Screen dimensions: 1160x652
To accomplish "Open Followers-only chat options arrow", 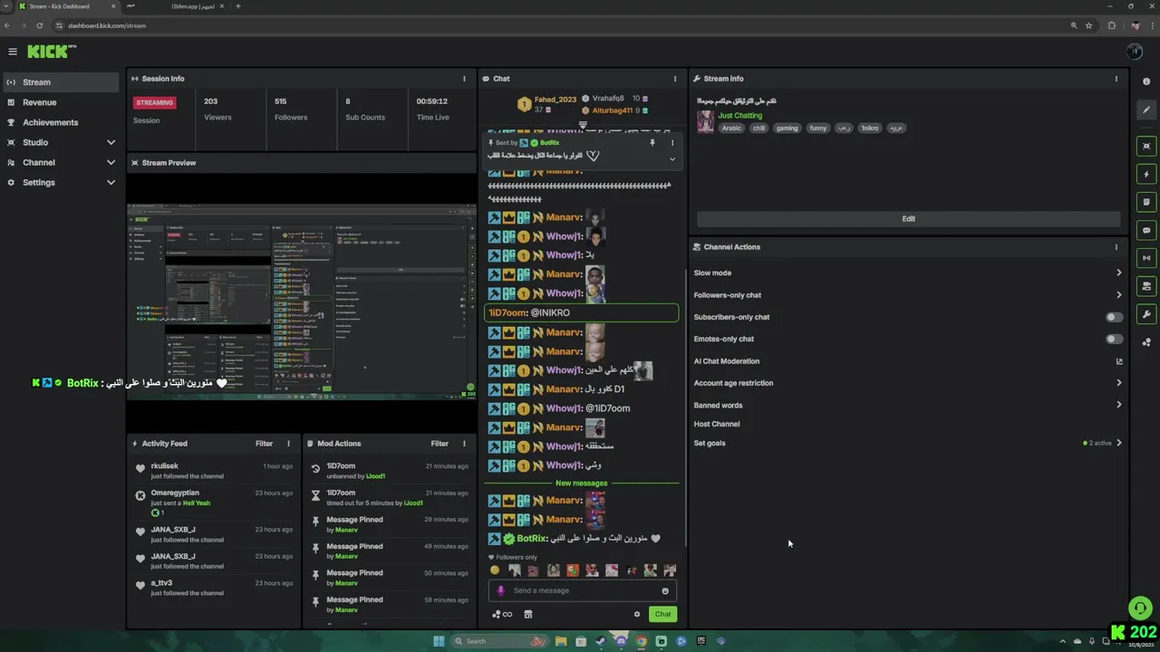I will click(x=1118, y=294).
